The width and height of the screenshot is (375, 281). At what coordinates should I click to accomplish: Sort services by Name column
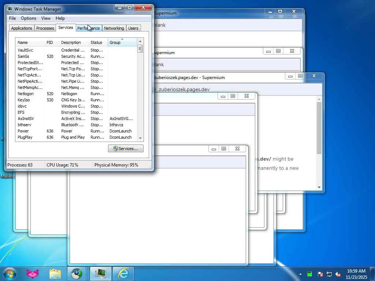tap(30, 42)
